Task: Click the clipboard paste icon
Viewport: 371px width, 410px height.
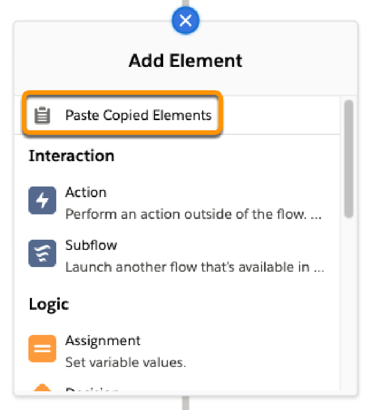Action: tap(42, 115)
